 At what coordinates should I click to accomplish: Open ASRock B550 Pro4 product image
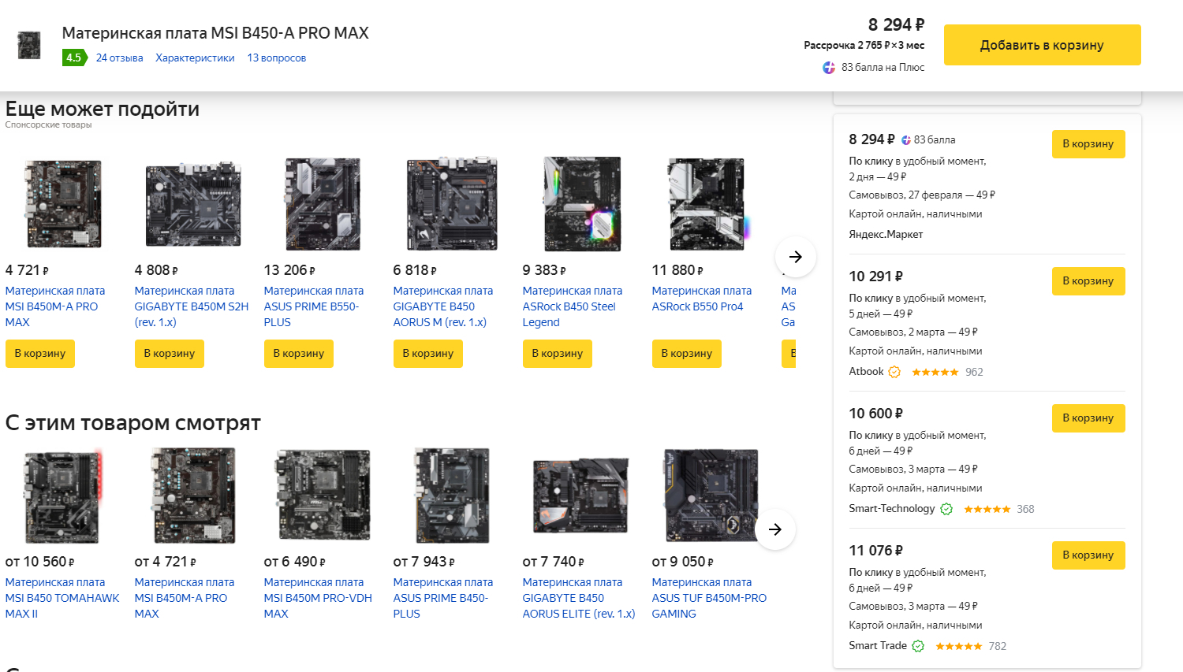click(707, 203)
